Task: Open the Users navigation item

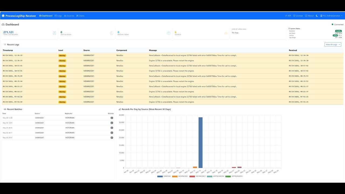Action: coord(80,16)
